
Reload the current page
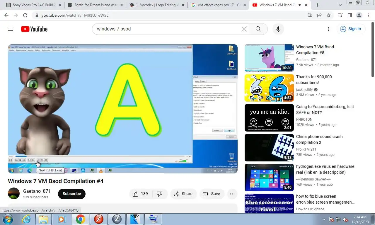25,15
